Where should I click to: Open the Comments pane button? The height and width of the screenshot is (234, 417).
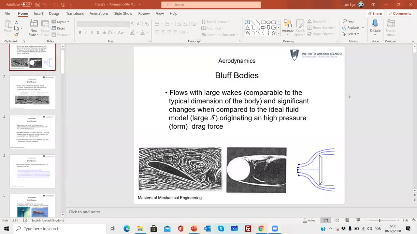(400, 13)
